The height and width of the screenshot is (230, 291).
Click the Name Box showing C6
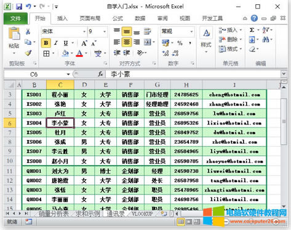click(x=34, y=74)
